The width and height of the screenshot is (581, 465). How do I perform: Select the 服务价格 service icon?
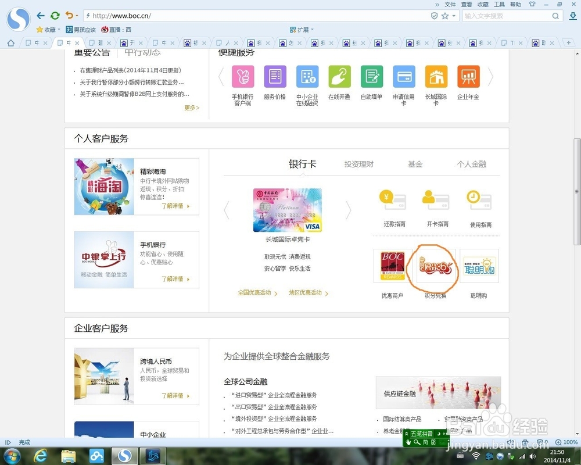pos(275,76)
